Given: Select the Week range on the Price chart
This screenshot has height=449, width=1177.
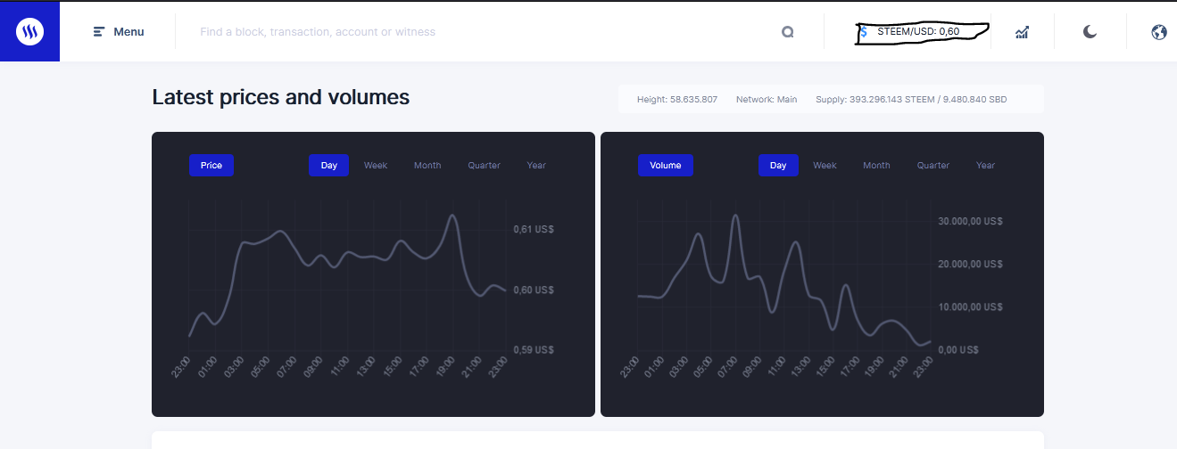Looking at the screenshot, I should click(x=376, y=166).
